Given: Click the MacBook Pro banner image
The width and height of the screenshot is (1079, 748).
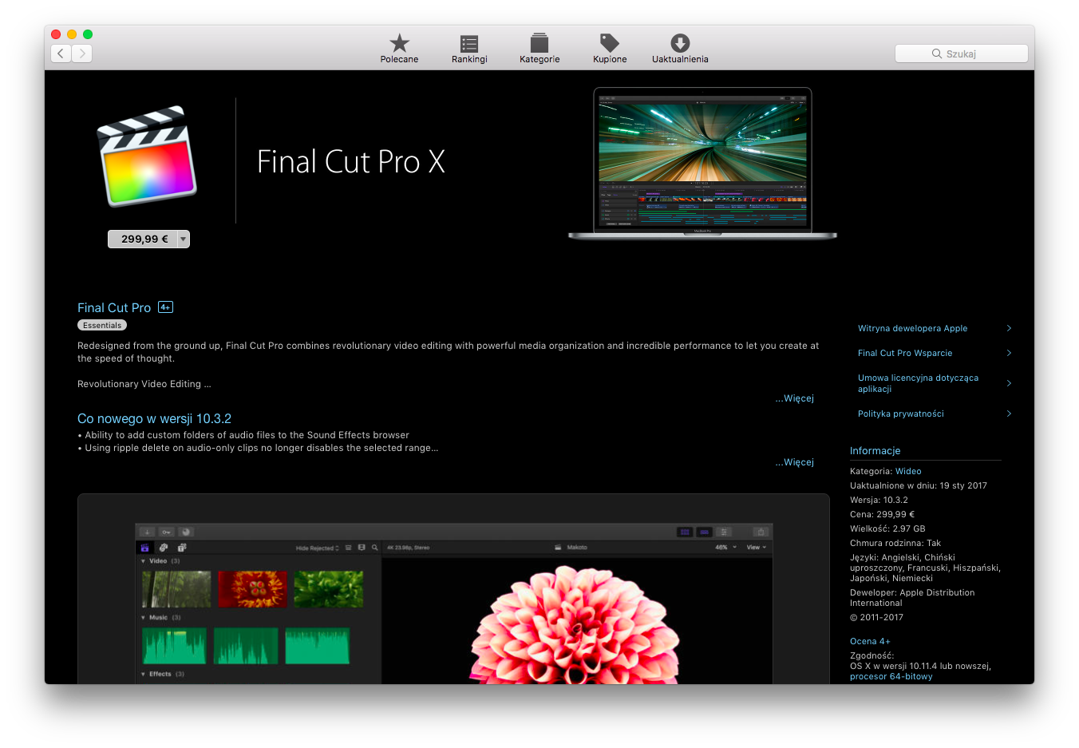Looking at the screenshot, I should click(x=702, y=163).
